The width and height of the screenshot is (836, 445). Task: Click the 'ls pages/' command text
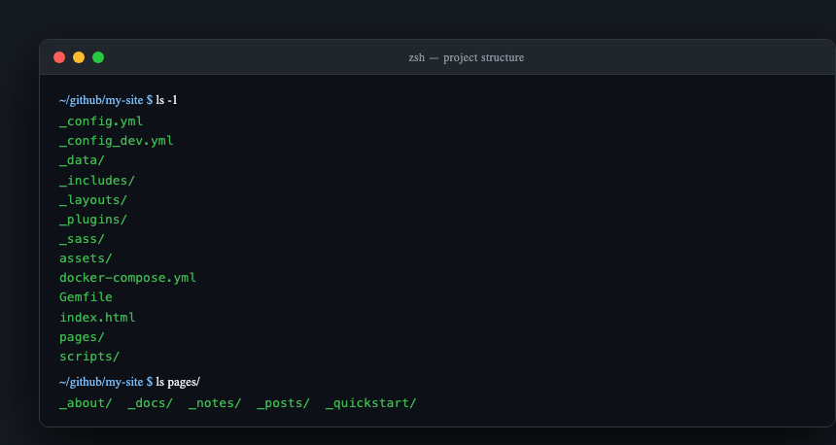[x=178, y=382]
